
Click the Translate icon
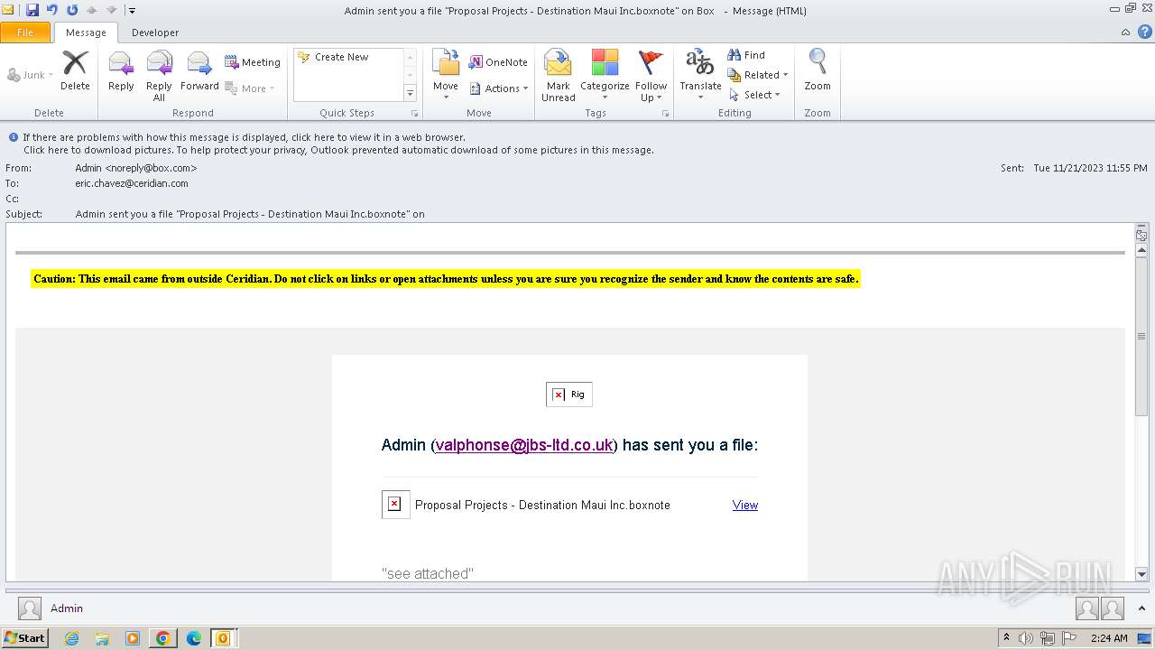click(700, 62)
